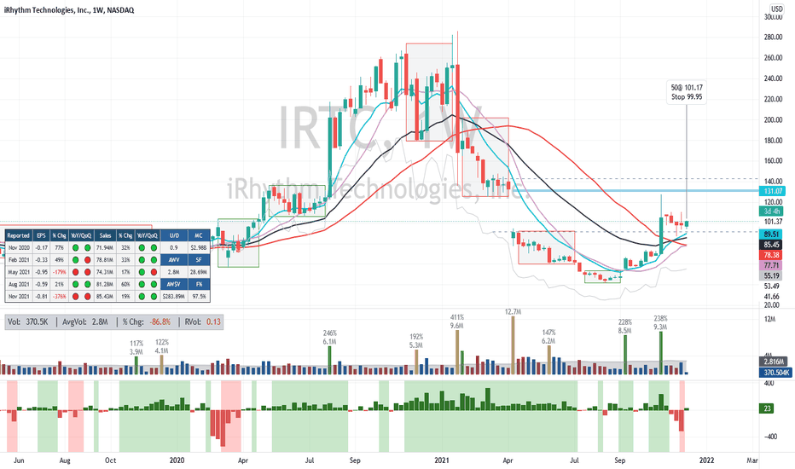Click the 85.43M sales cell
Viewport: 795px width, 469px height.
pos(105,296)
